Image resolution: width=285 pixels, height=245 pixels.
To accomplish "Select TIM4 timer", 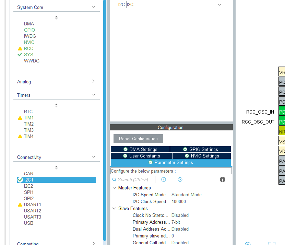I will [x=29, y=137].
